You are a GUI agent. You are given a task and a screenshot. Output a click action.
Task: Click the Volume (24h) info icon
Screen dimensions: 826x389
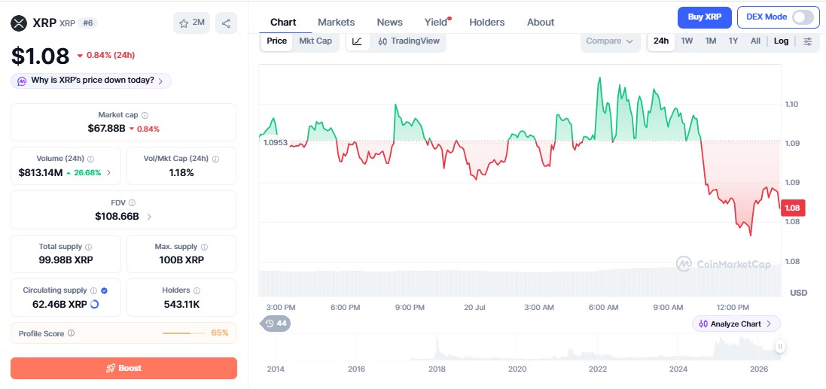(90, 159)
